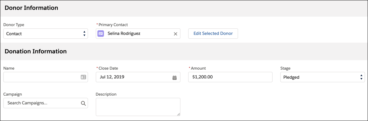Open the Donor Type dropdown

coord(46,34)
